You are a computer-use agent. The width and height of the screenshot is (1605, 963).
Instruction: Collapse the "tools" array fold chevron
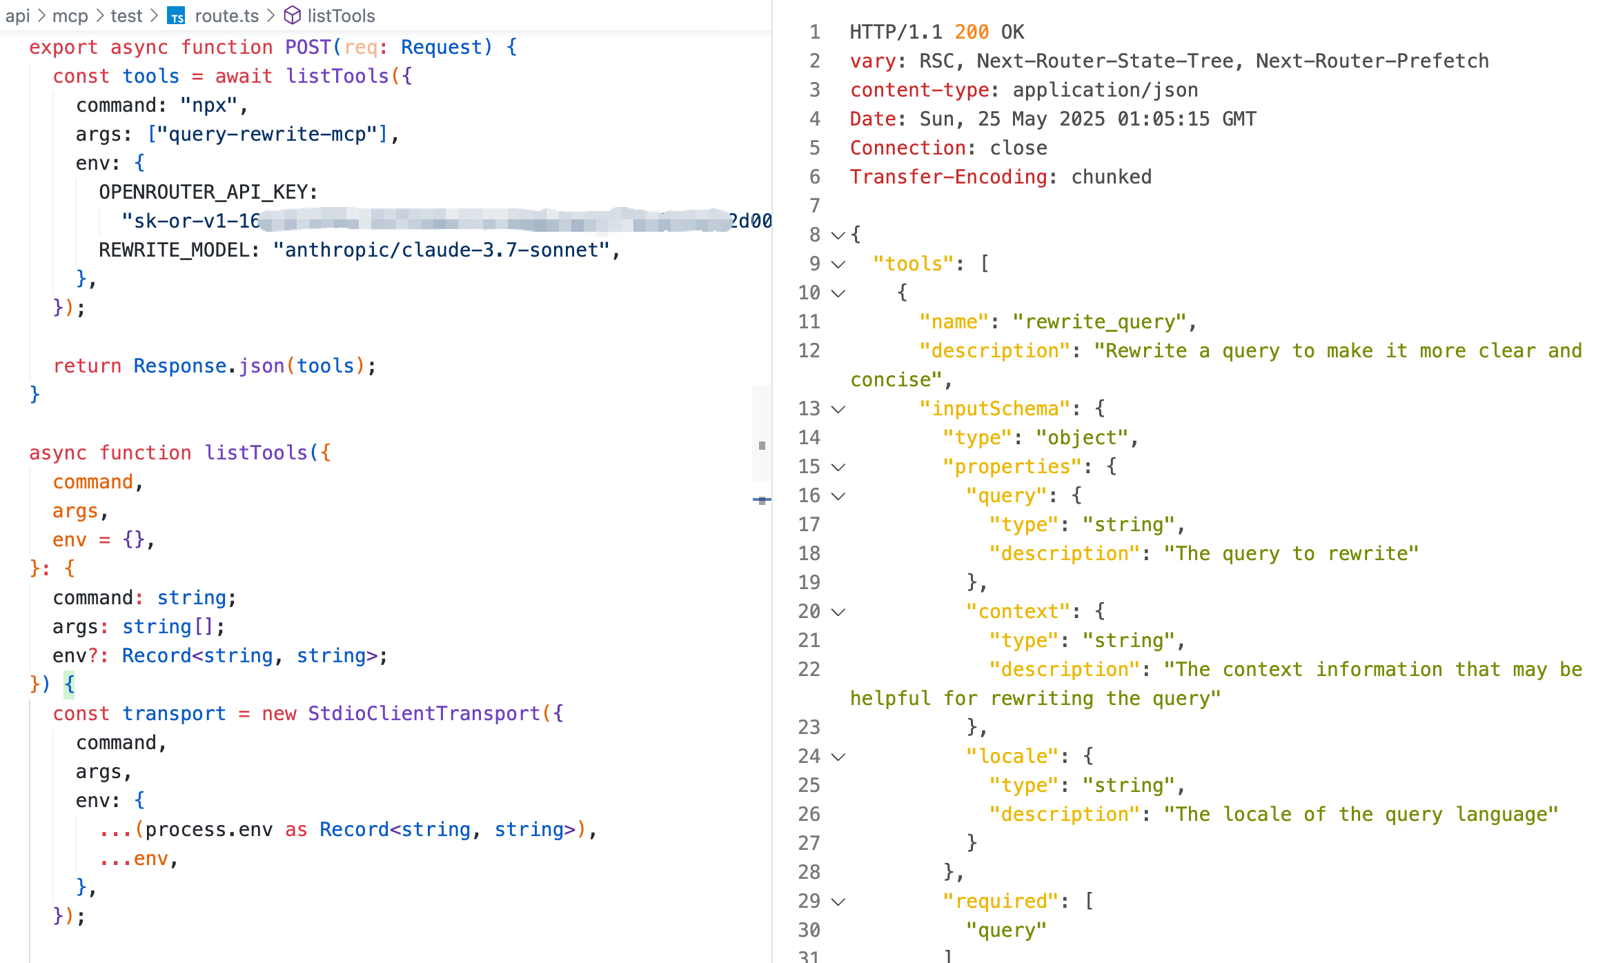coord(838,264)
